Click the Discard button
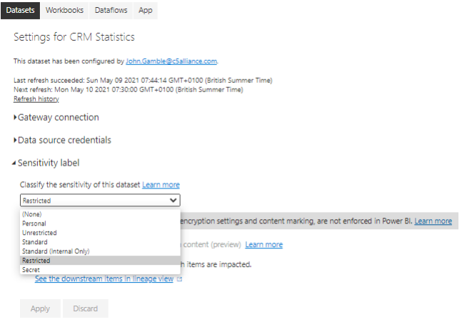Screen dimensions: 467x327 86,308
